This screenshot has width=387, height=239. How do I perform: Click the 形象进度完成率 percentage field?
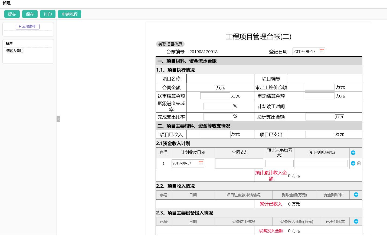(218, 106)
